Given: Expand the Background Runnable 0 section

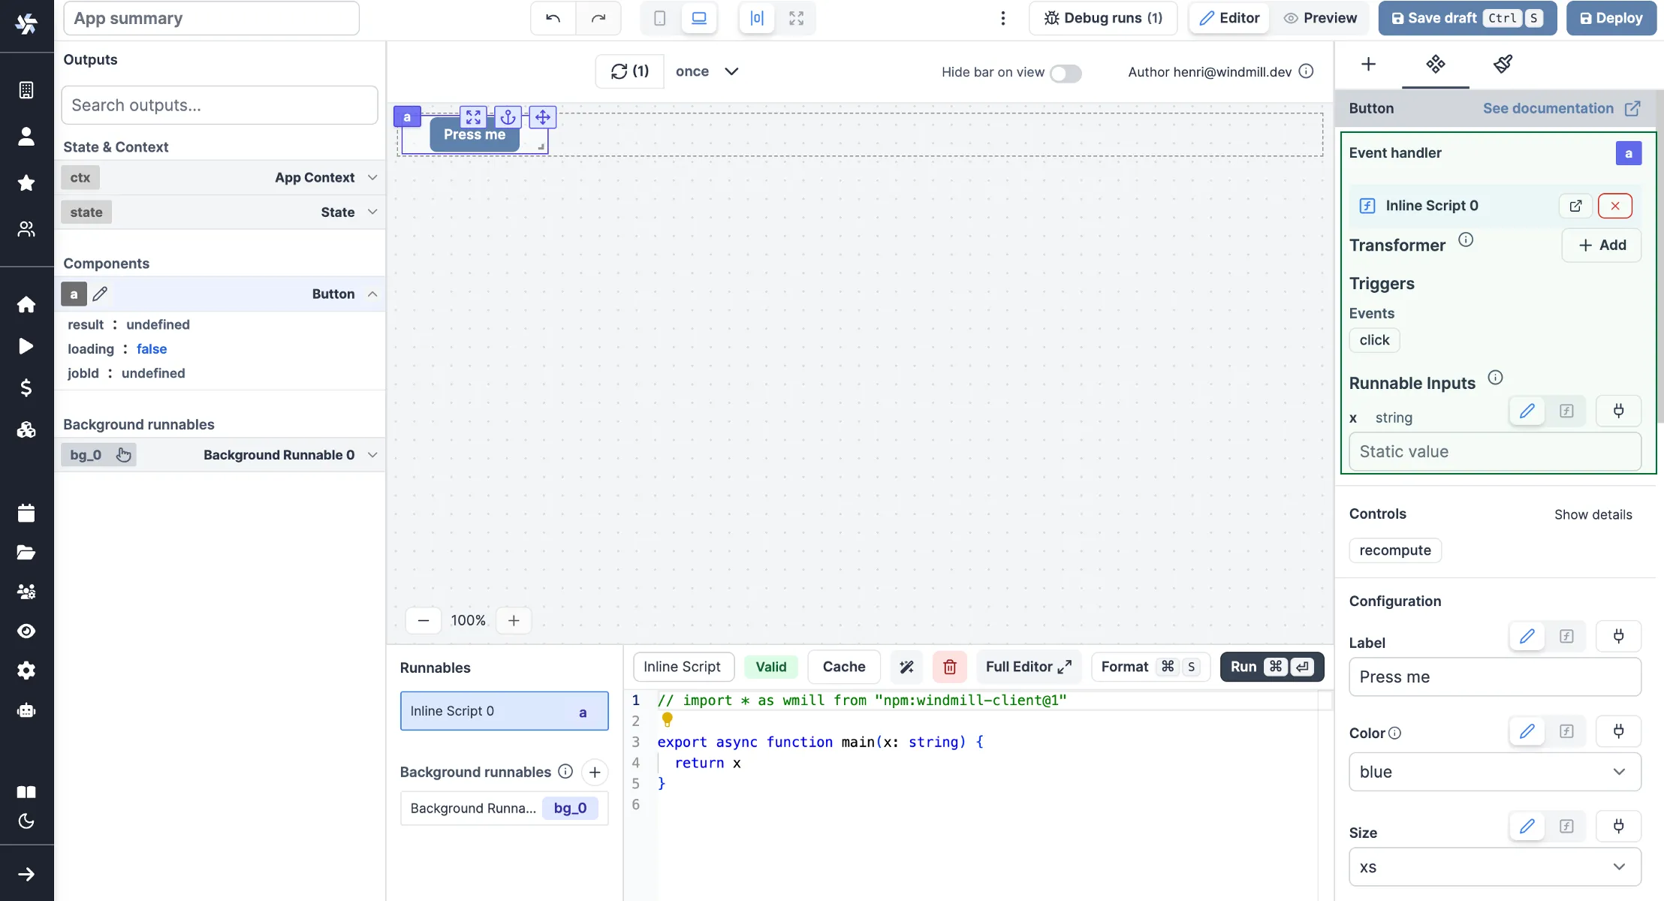Looking at the screenshot, I should coord(372,454).
